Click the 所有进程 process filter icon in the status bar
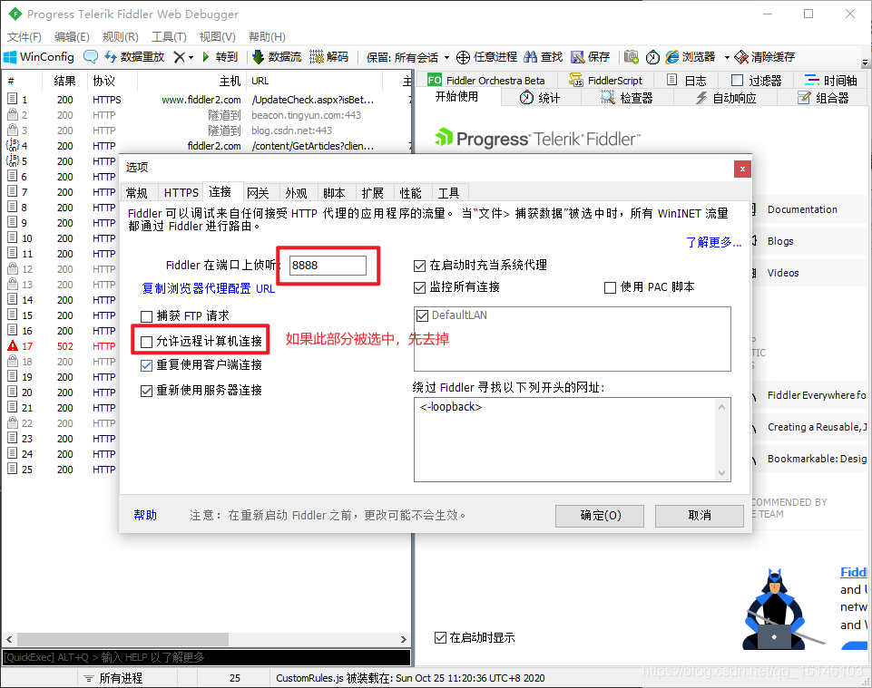 (88, 679)
